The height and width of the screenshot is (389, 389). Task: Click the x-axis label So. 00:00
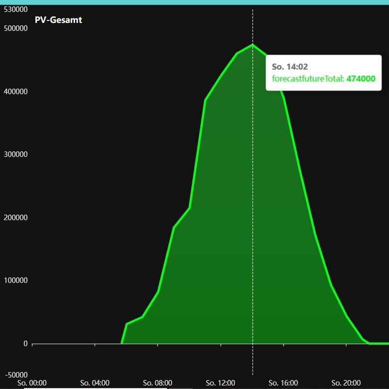tap(32, 383)
